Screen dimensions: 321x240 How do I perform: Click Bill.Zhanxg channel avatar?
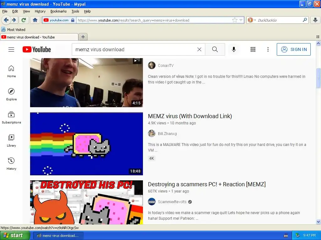[x=152, y=133]
